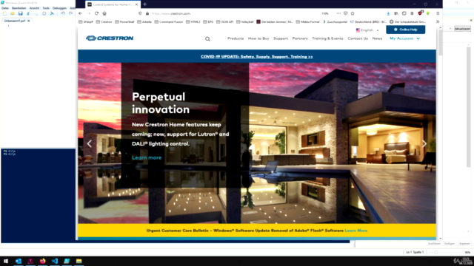This screenshot has height=266, width=474.
Task: Open the page actions three-dot menu
Action: 338,13
